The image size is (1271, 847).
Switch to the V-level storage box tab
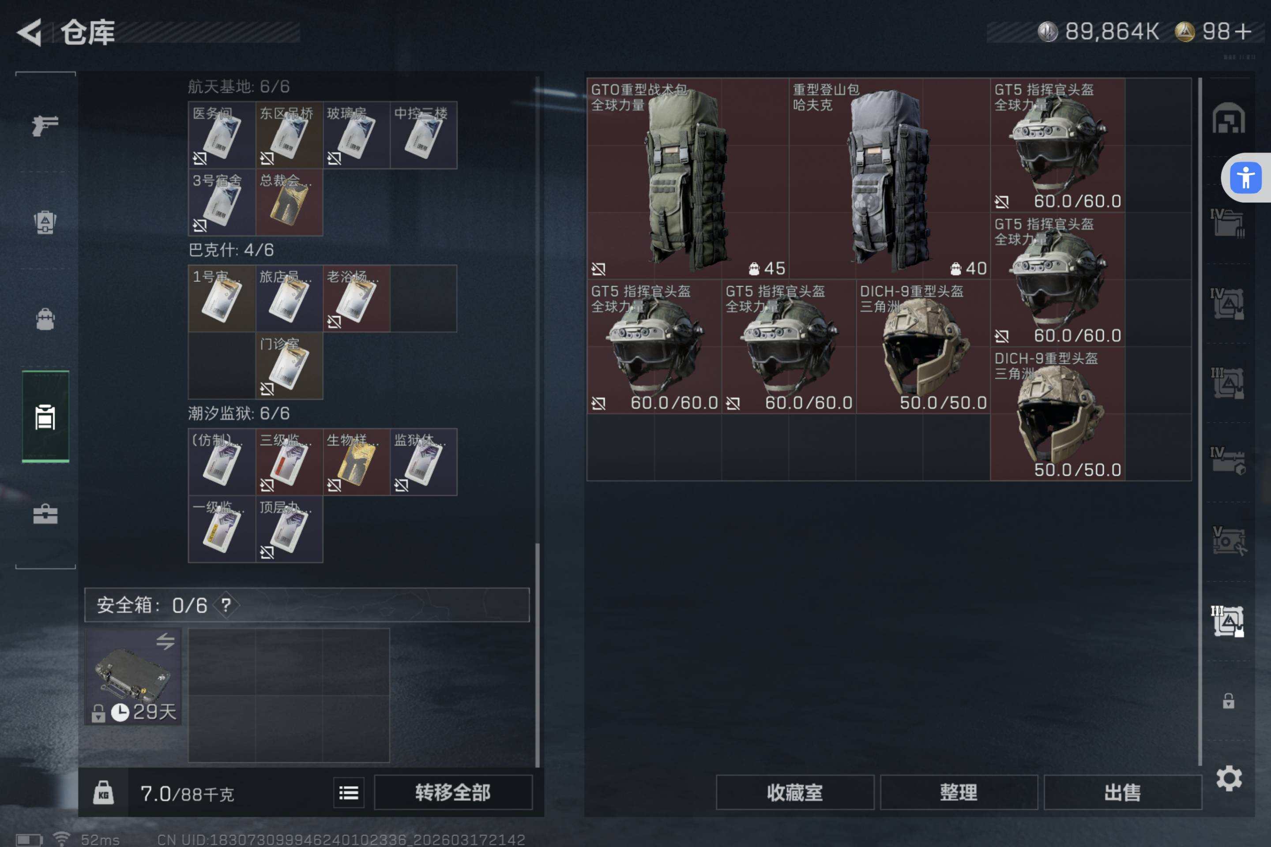[x=1228, y=540]
